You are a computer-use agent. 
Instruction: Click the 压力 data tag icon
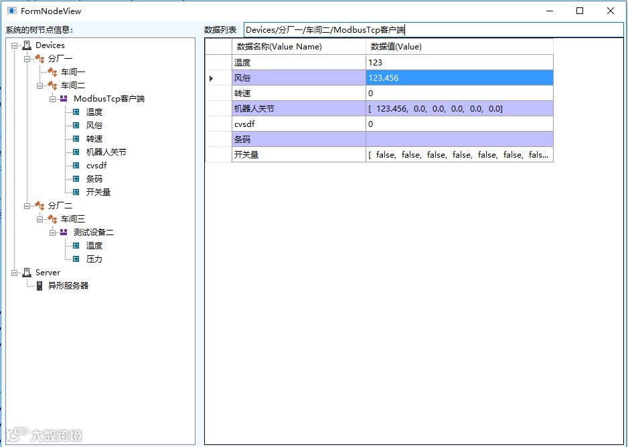click(76, 259)
